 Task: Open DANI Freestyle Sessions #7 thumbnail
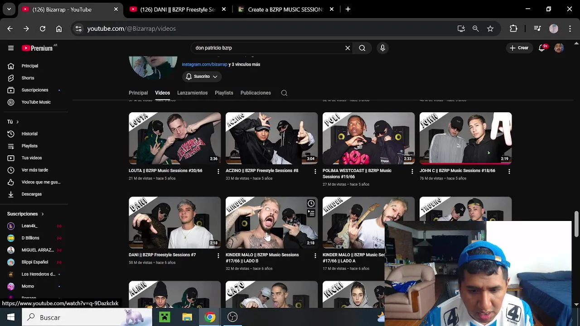[x=175, y=222]
